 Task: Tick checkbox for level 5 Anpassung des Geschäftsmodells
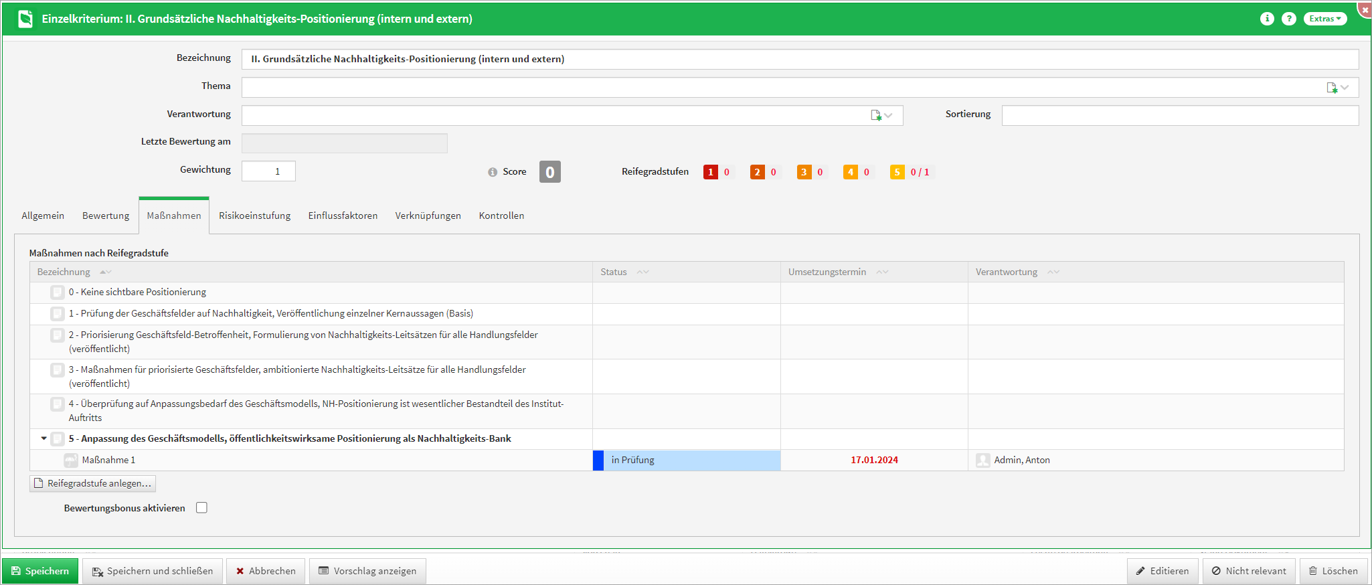point(58,439)
